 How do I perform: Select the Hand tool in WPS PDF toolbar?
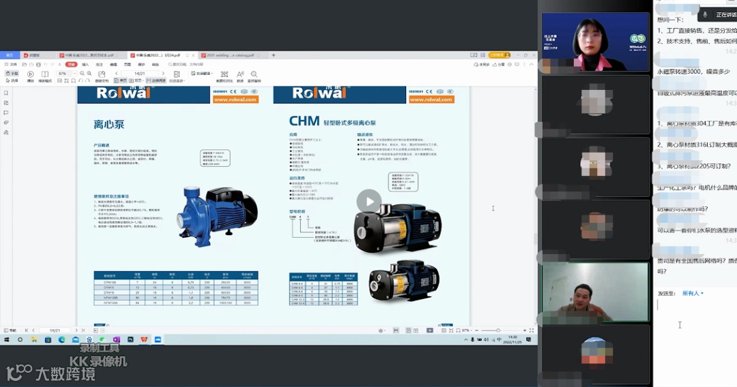tap(11, 74)
